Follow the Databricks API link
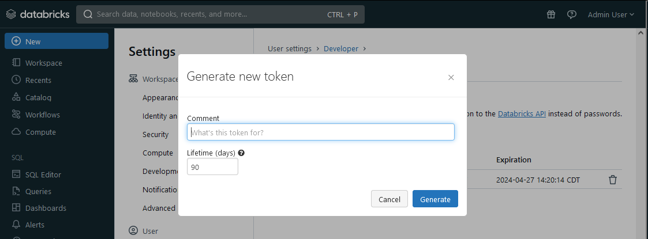 pyautogui.click(x=522, y=113)
